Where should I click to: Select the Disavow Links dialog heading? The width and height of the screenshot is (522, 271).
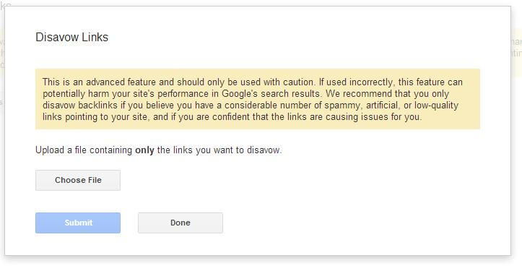tap(72, 37)
